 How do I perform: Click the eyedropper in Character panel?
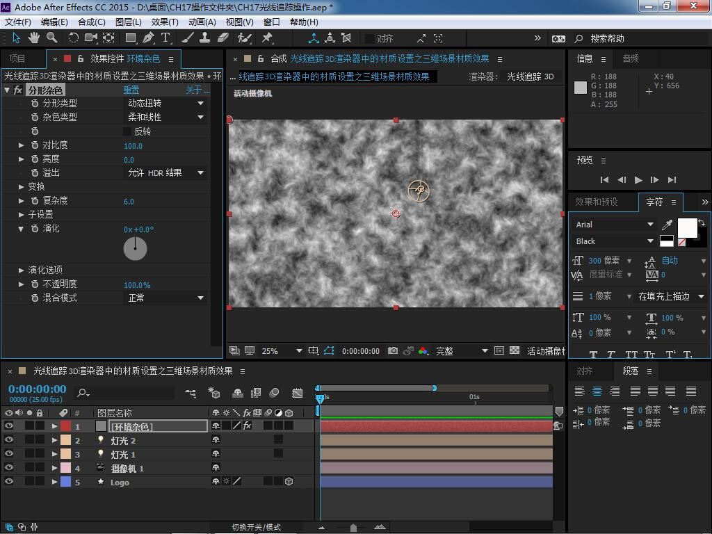click(667, 225)
